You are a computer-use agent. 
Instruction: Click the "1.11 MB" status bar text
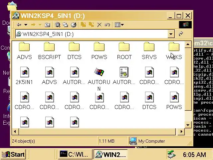pyautogui.click(x=106, y=141)
